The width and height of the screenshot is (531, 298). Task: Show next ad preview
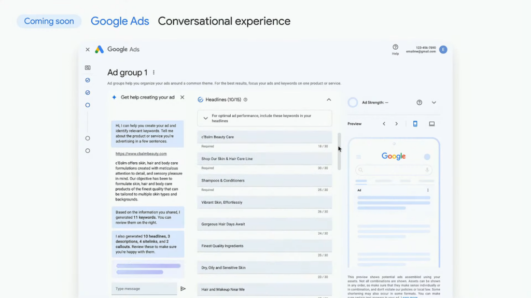point(396,123)
